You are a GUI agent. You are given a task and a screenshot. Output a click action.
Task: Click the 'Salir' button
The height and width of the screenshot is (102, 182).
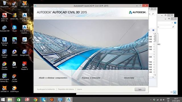[x=140, y=90]
